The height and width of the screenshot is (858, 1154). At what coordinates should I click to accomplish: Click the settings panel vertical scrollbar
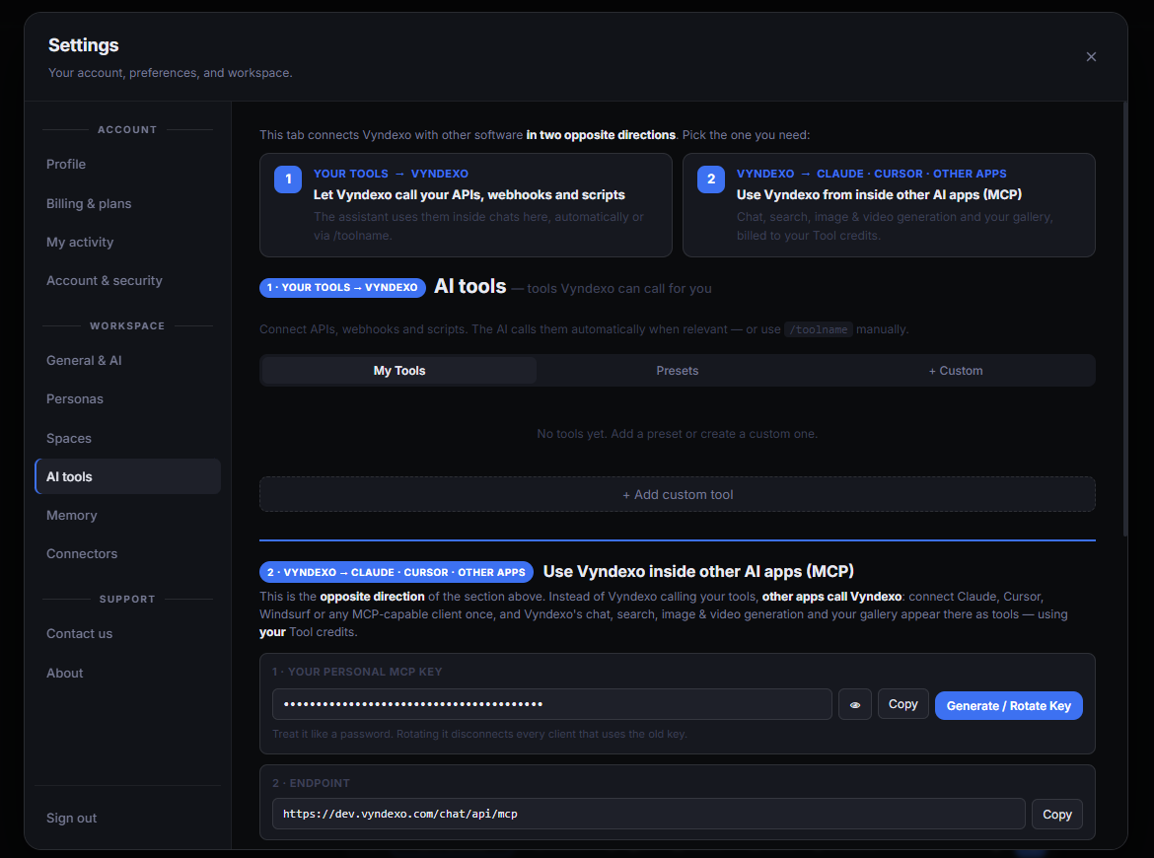1124,320
